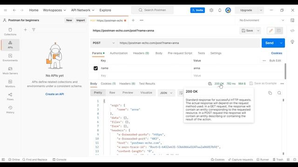This screenshot has height=167, width=298.
Task: Click the Send button
Action: tap(270, 43)
